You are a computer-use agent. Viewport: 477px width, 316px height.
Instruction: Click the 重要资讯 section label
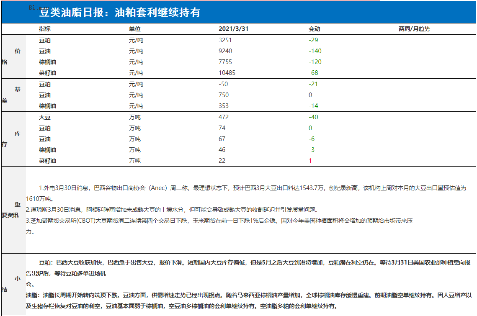point(10,210)
